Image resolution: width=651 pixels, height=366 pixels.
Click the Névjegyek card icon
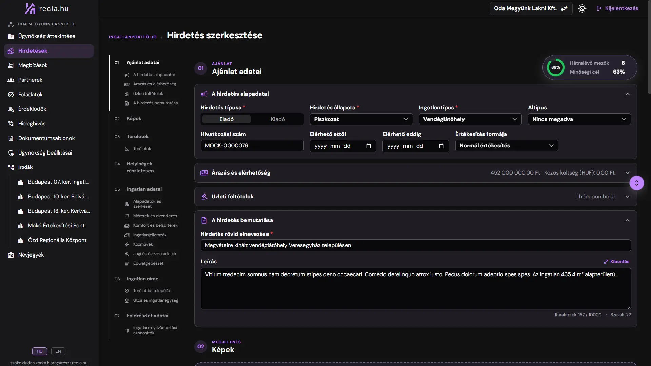[11, 255]
